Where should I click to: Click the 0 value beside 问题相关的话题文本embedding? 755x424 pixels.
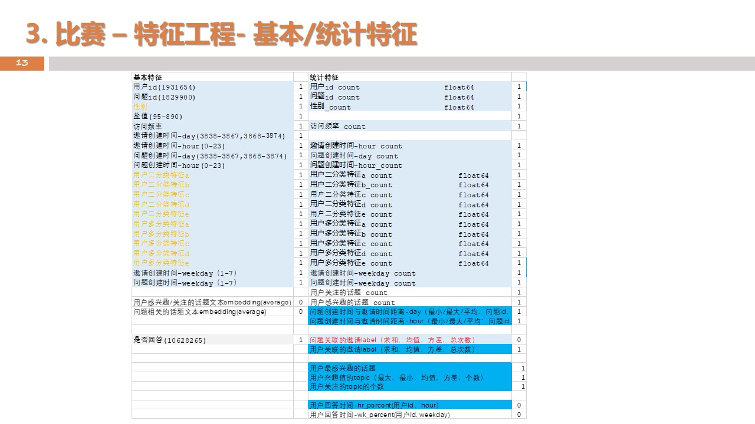(301, 312)
